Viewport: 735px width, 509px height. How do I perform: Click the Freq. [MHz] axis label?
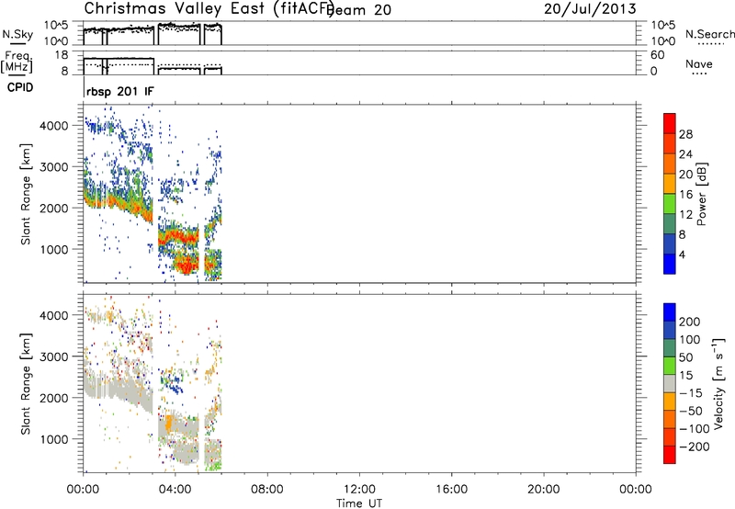17,62
